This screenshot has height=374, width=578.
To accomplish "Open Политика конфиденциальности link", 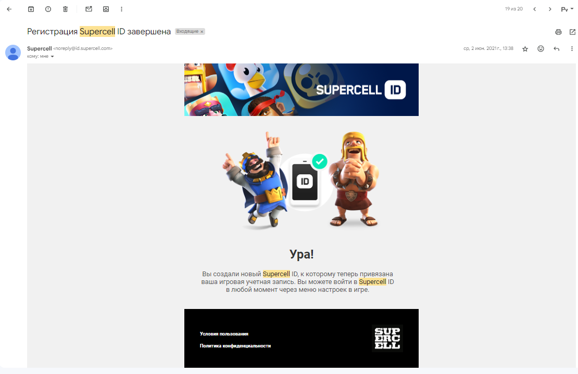I will pyautogui.click(x=235, y=346).
